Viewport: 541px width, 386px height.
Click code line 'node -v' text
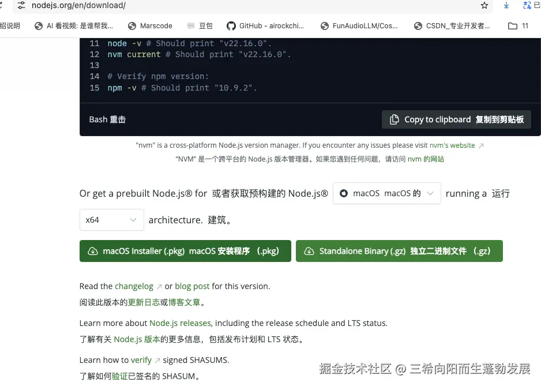pyautogui.click(x=124, y=43)
